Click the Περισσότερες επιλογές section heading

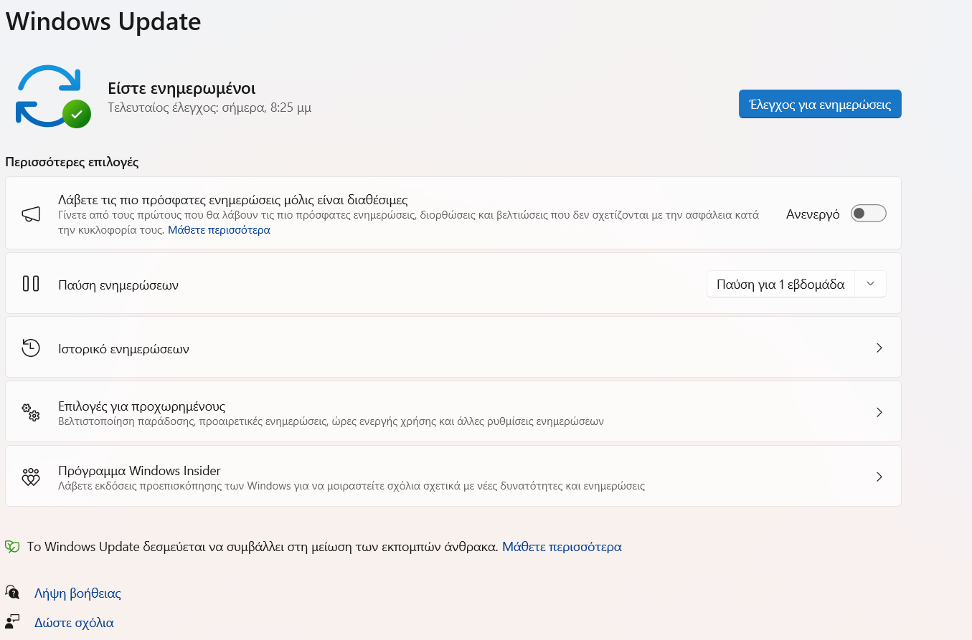click(x=72, y=162)
